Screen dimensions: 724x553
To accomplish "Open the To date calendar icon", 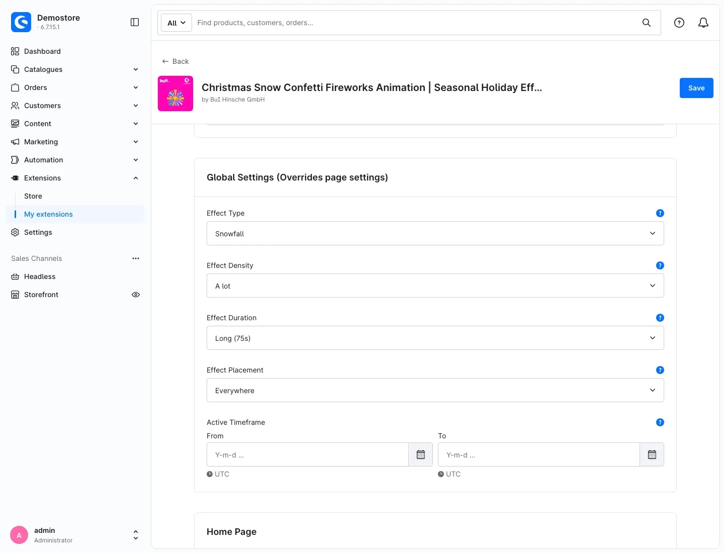I will pyautogui.click(x=652, y=454).
